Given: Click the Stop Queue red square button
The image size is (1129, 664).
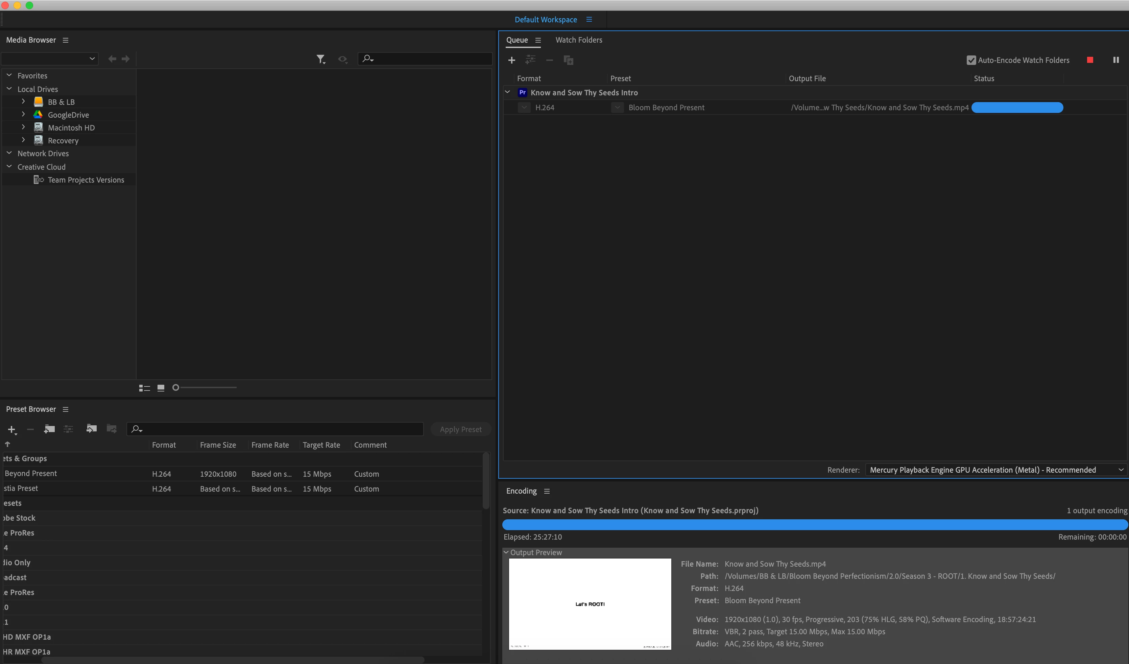Looking at the screenshot, I should coord(1090,60).
